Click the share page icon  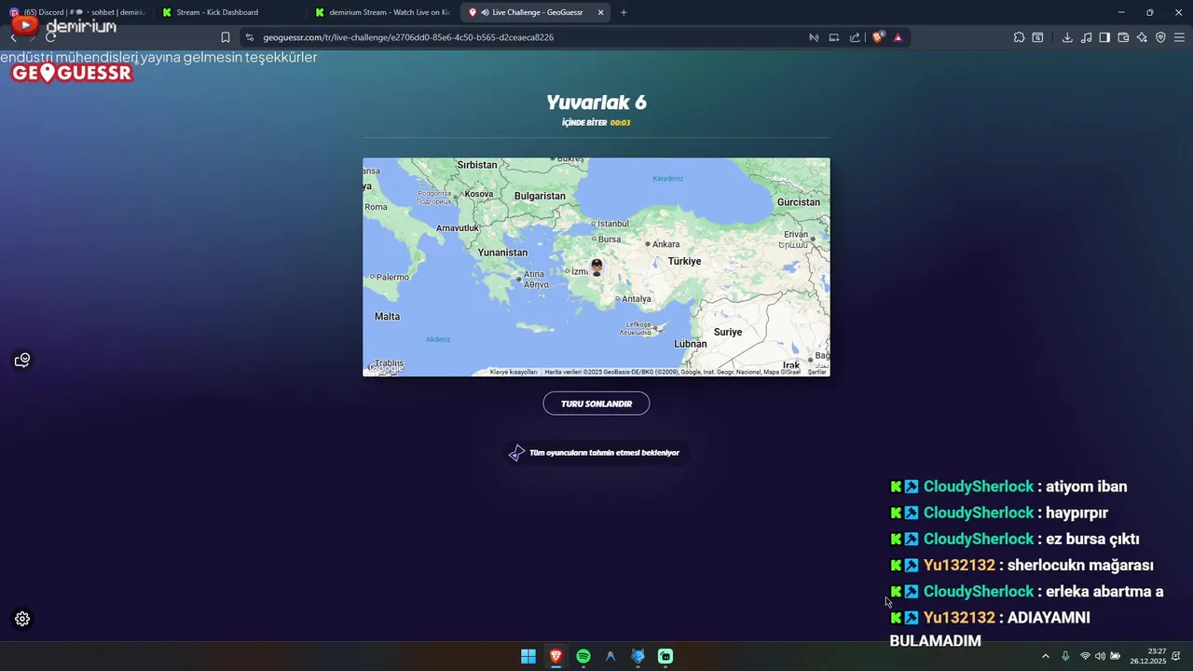[855, 37]
